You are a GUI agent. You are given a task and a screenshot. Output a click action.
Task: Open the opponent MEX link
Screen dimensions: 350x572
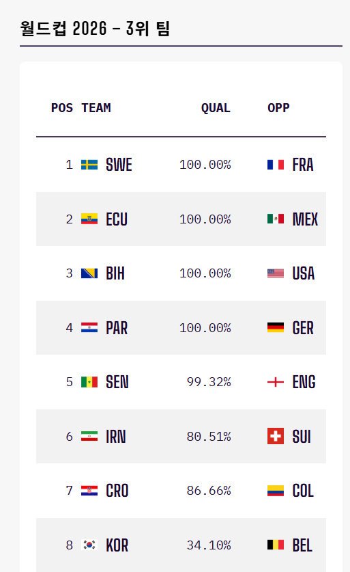305,219
